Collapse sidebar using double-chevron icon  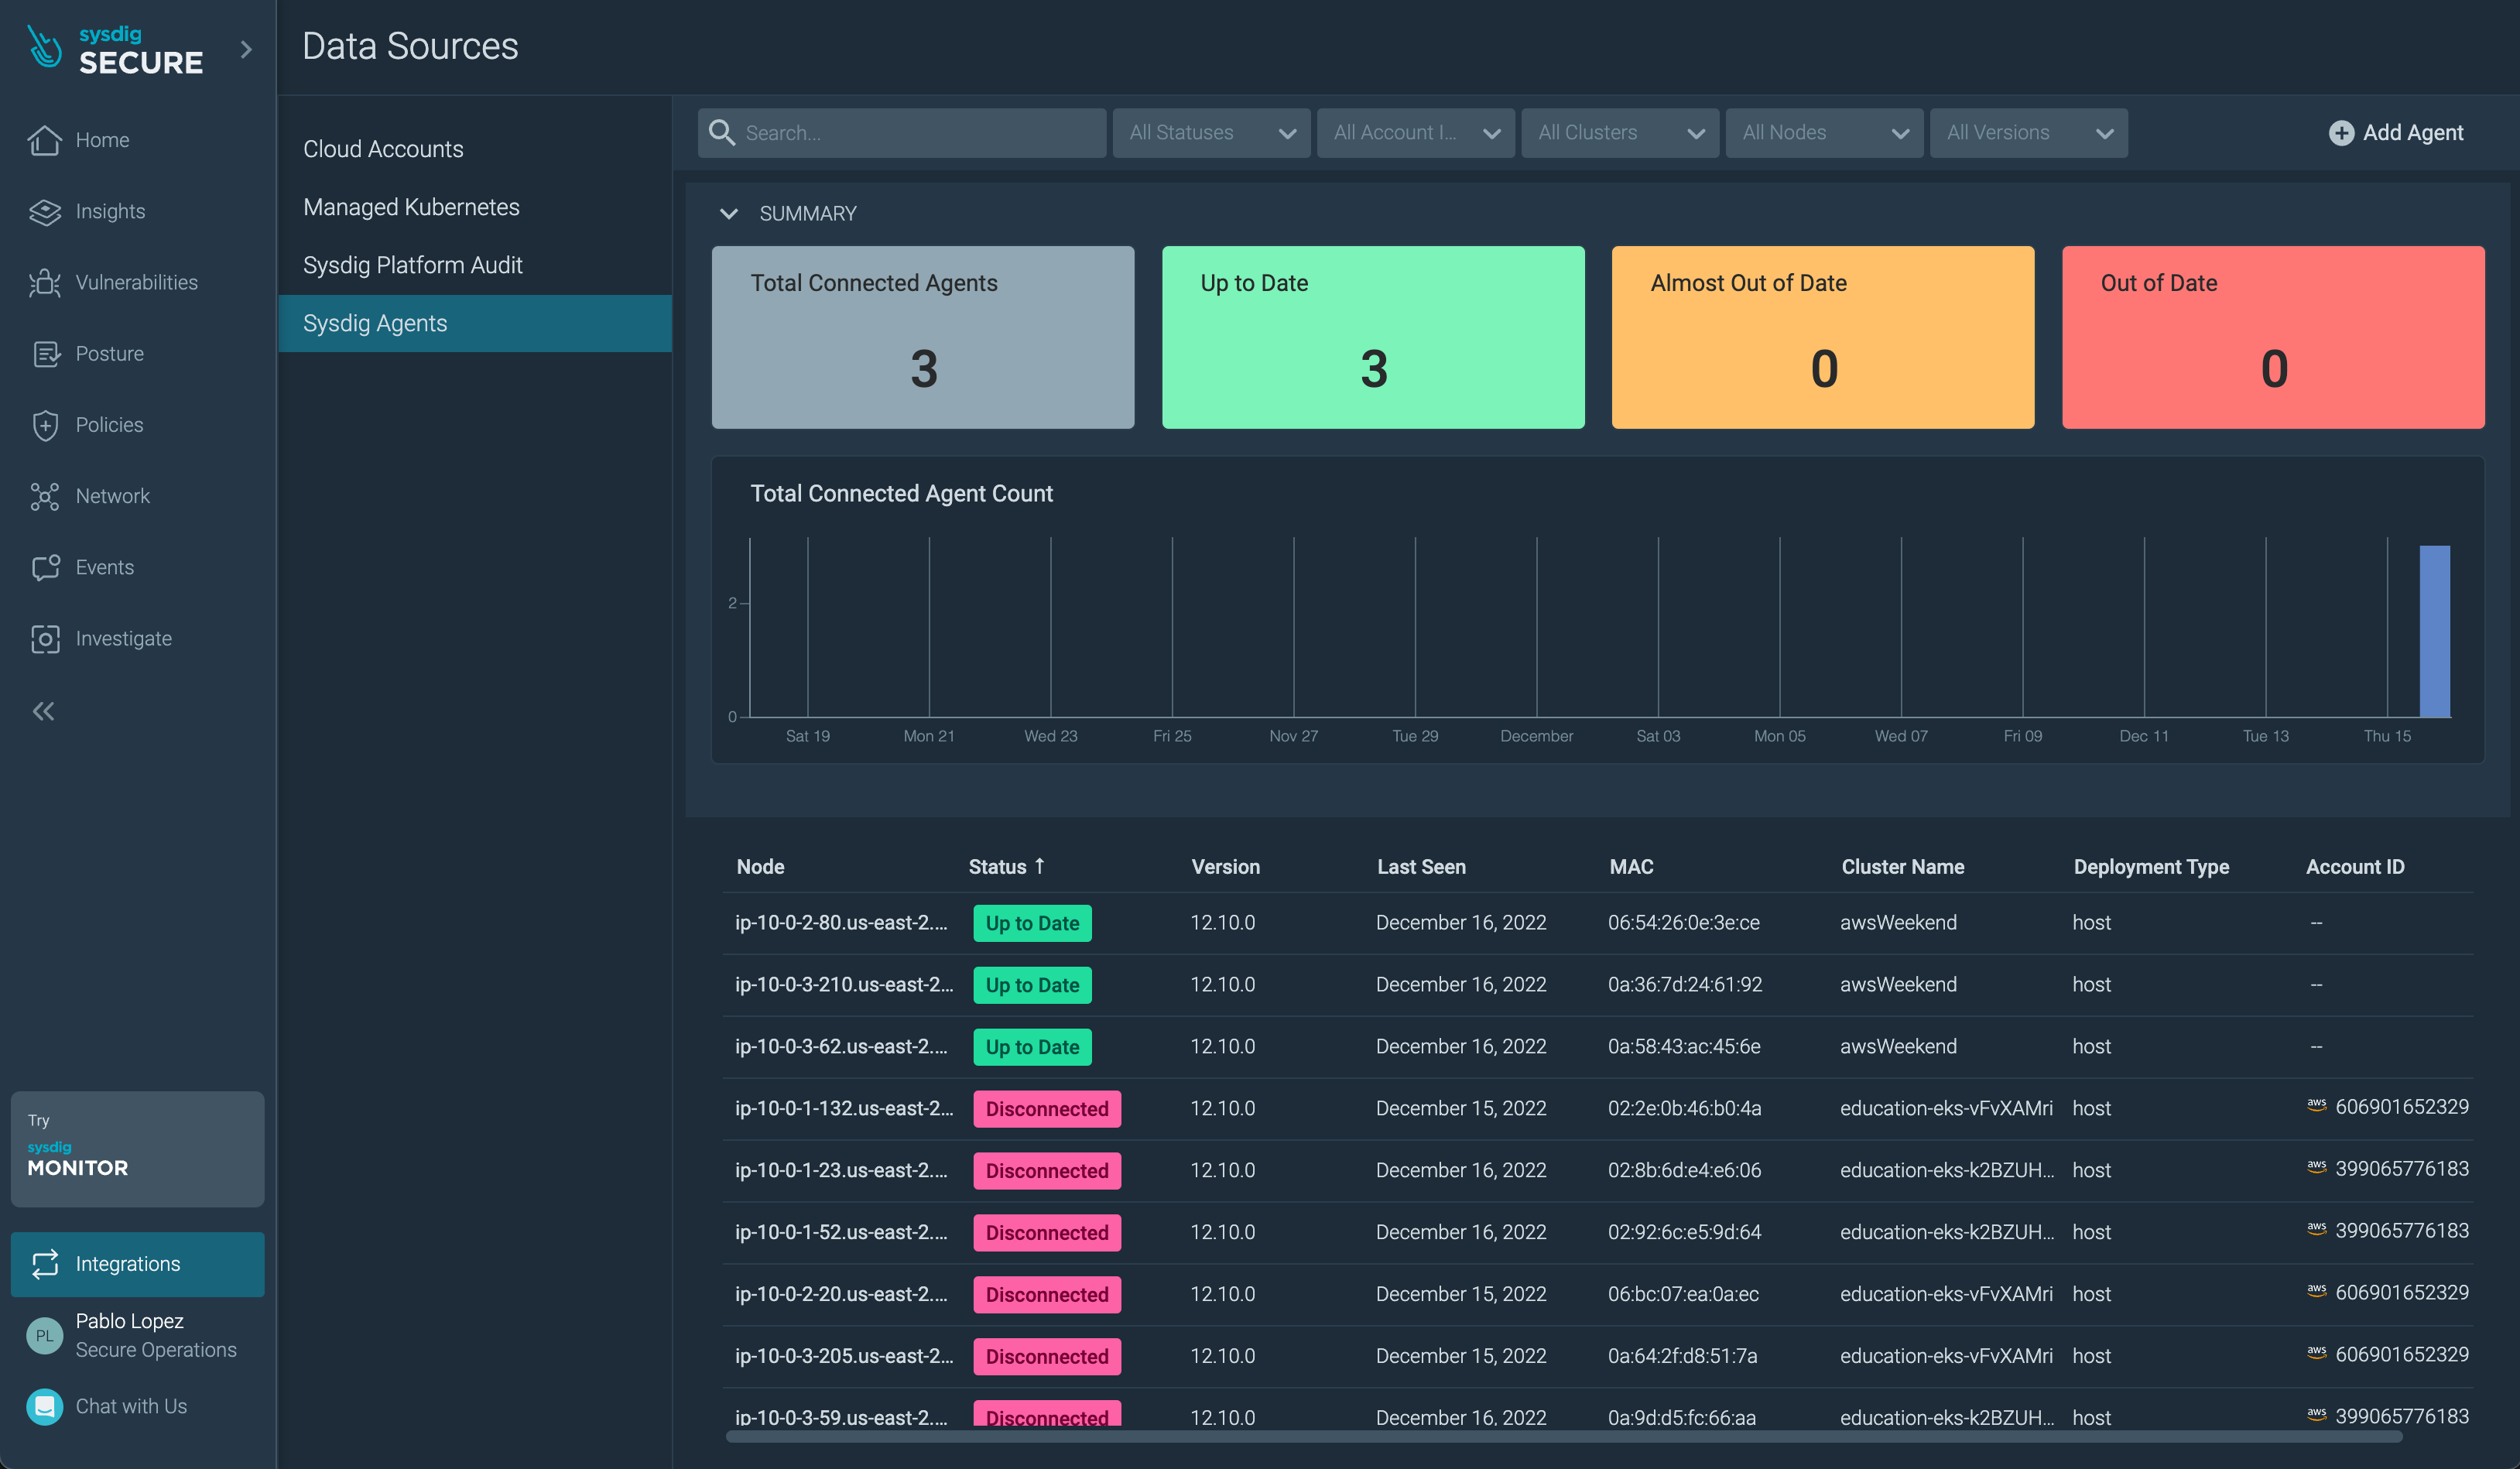pos(43,711)
